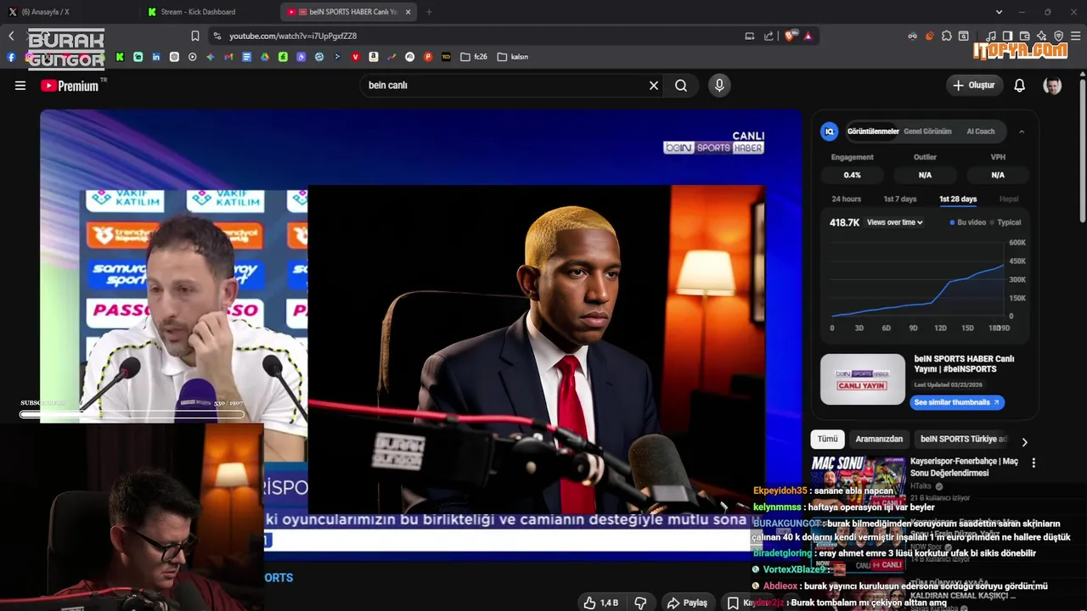Open the Views over time dropdown
1087x611 pixels.
894,222
